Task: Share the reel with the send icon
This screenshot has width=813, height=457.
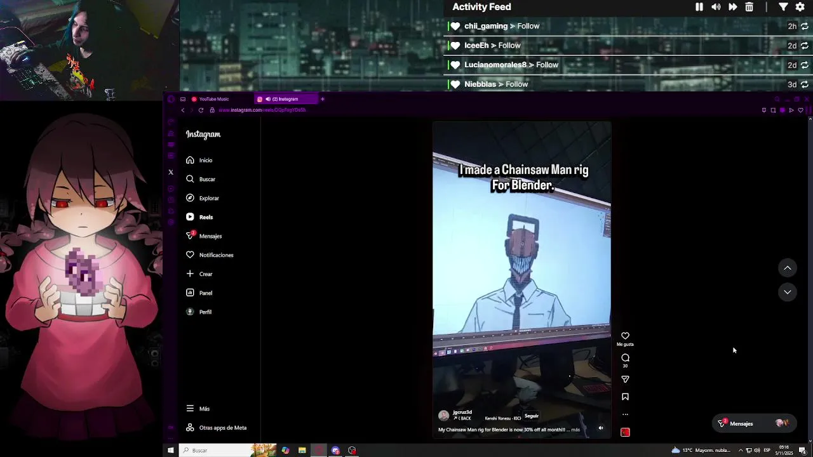Action: [625, 379]
